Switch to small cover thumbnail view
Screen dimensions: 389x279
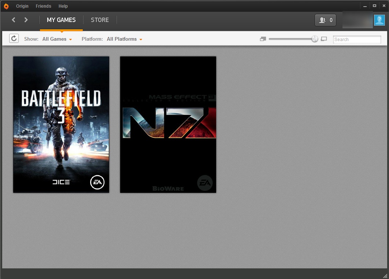click(263, 38)
